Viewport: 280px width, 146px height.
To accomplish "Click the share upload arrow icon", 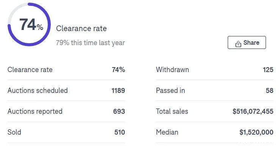I will point(238,44).
